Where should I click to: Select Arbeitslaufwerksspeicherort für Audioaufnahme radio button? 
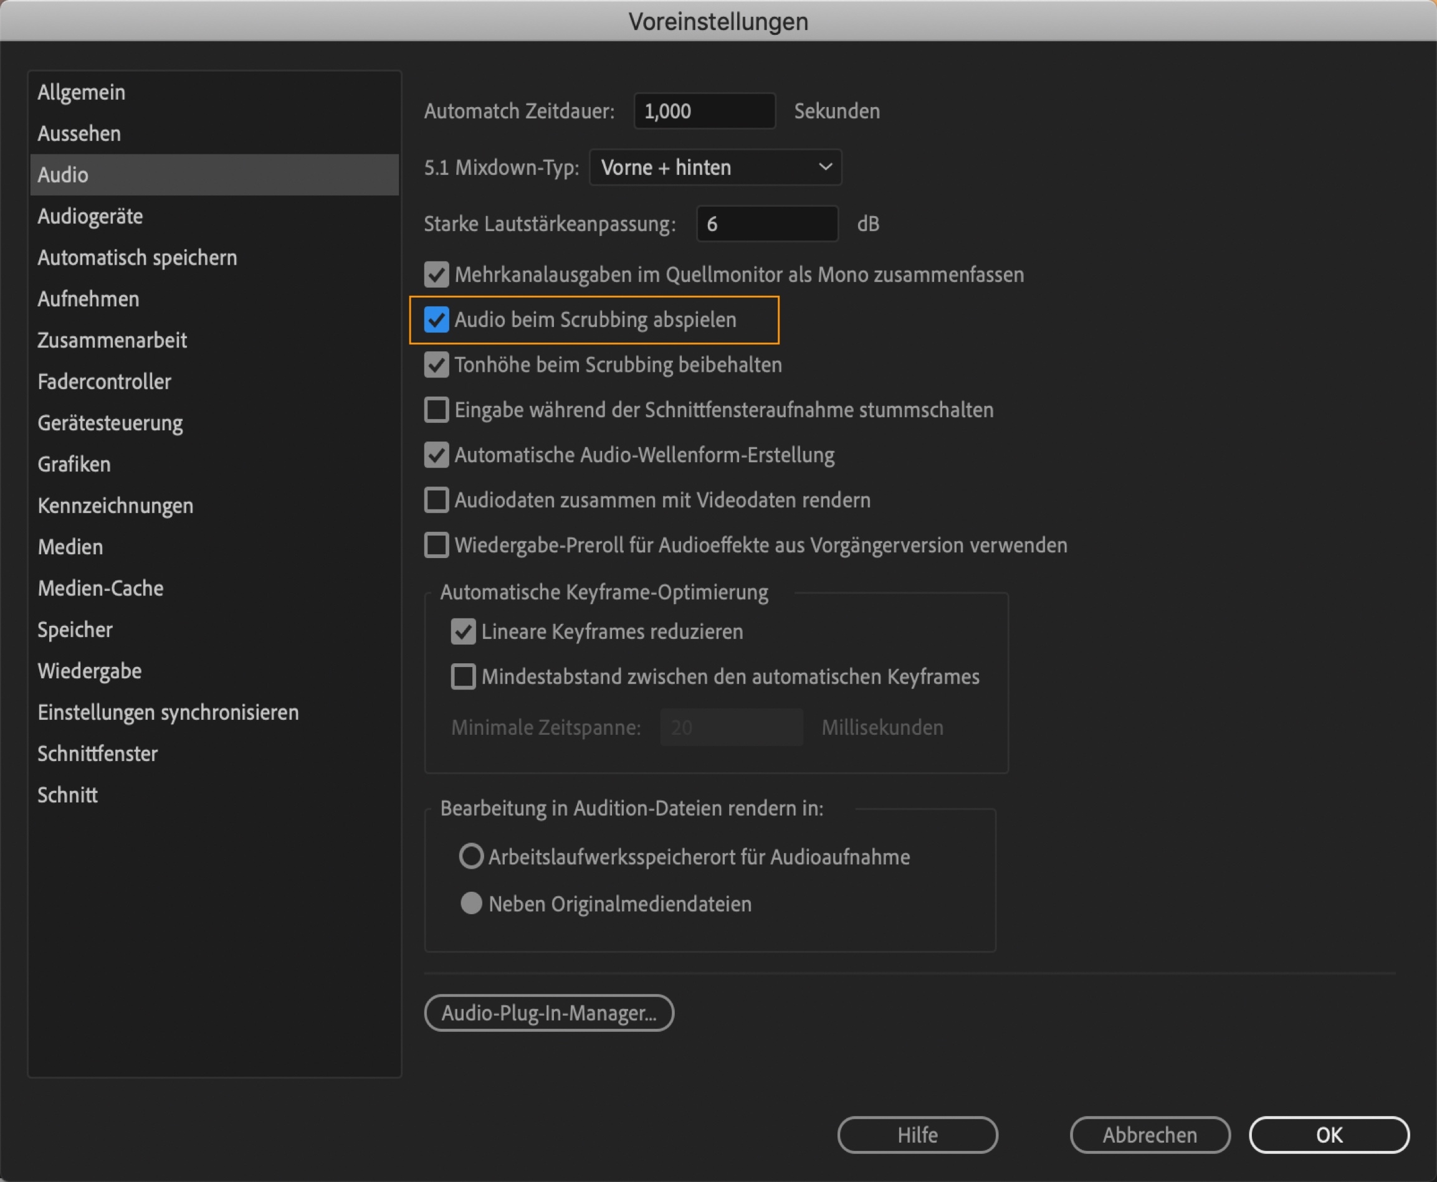click(471, 856)
